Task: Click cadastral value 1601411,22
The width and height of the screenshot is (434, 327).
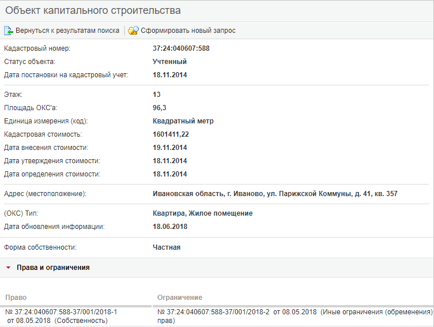Action: click(171, 134)
